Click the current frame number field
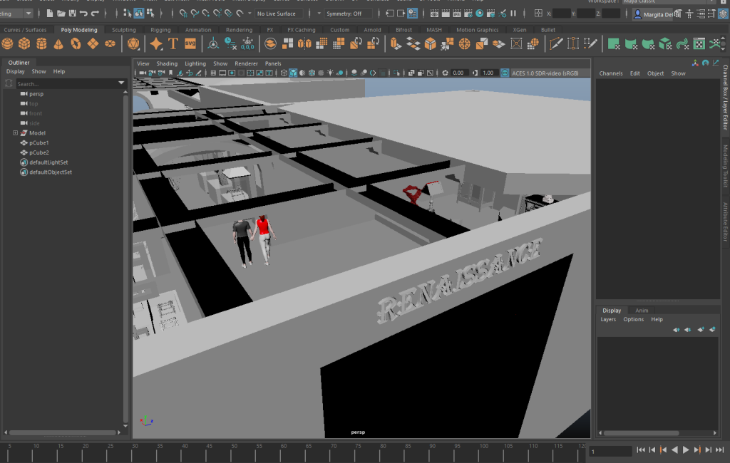 [x=610, y=452]
